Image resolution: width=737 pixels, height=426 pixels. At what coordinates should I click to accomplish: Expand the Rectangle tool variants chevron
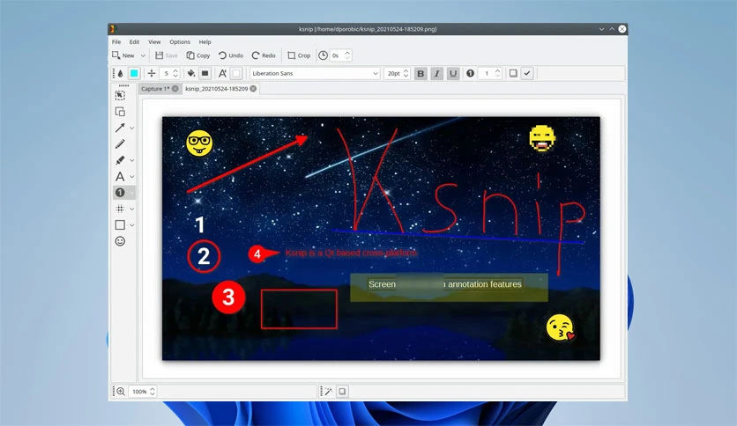[x=132, y=225]
